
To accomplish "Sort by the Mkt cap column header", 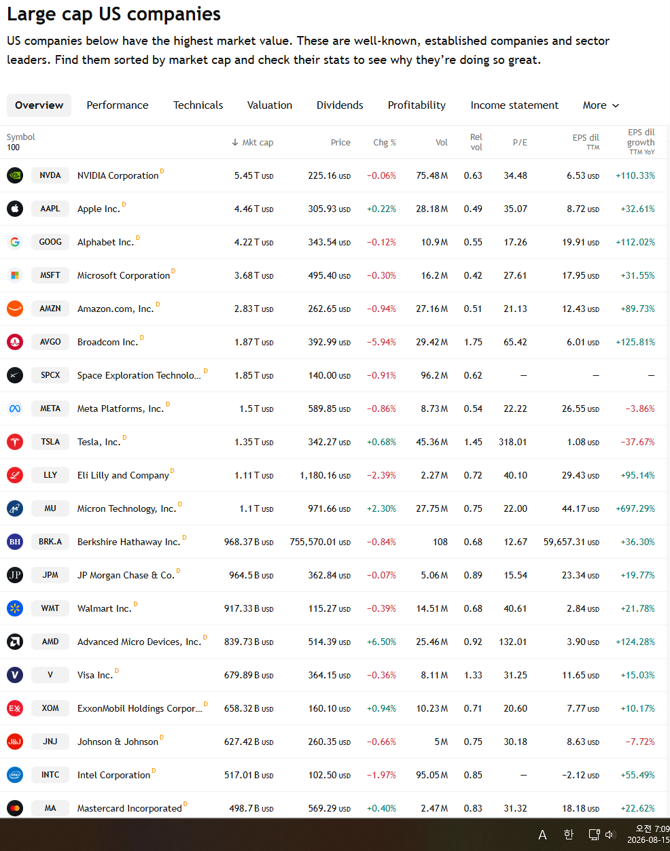I will [252, 143].
